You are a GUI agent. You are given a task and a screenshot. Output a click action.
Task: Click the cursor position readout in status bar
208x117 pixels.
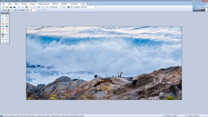click(x=193, y=116)
